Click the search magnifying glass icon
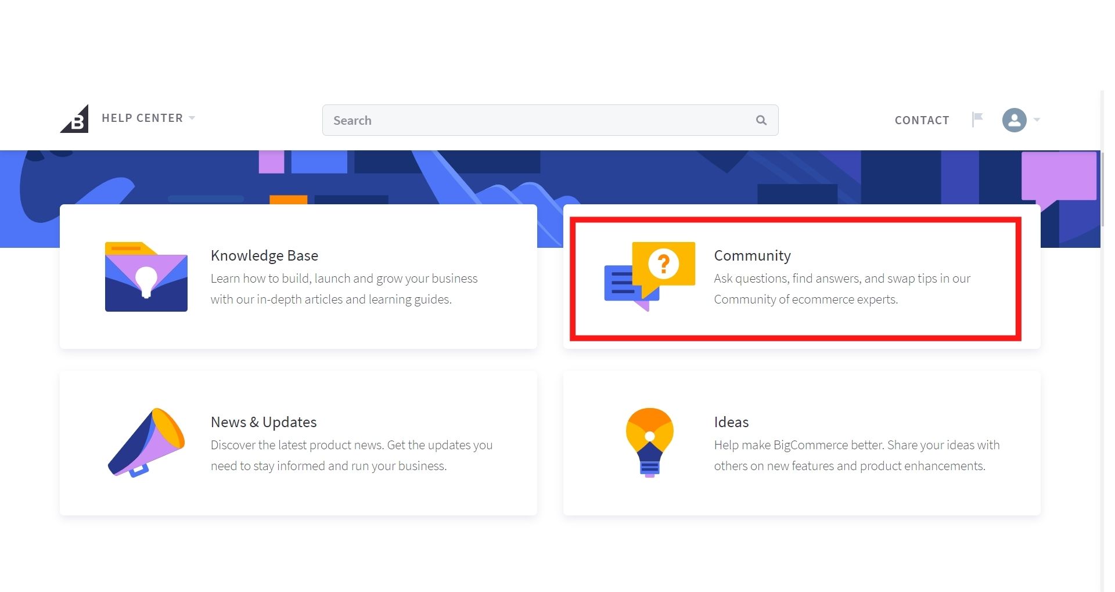Screen dimensions: 1115x592 tap(761, 120)
